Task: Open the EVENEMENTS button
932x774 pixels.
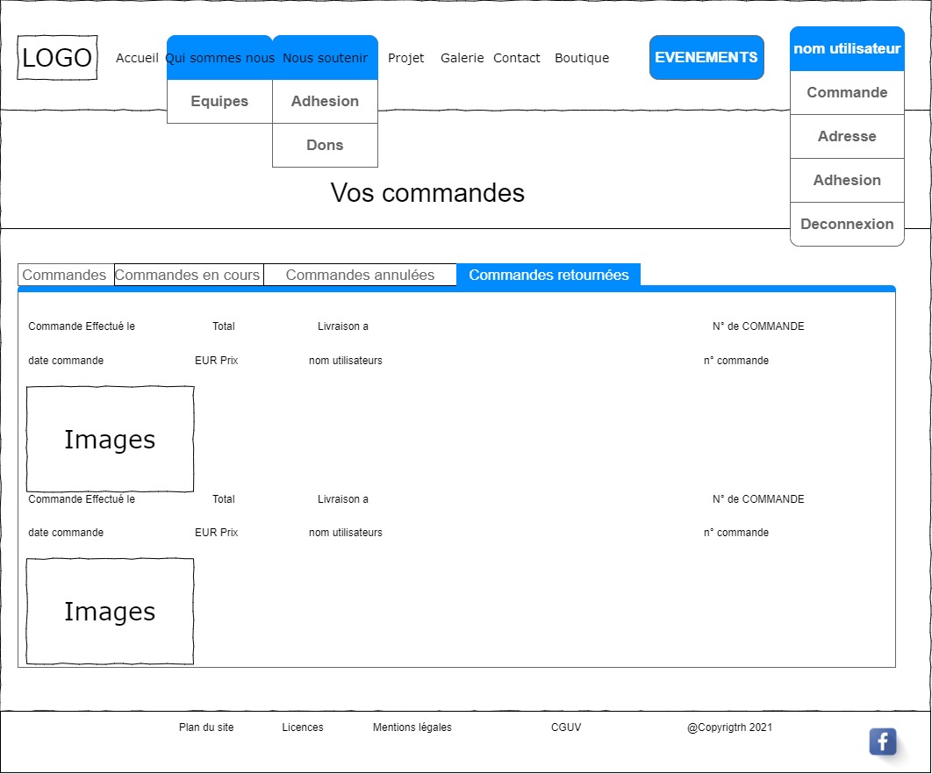Action: [x=706, y=58]
